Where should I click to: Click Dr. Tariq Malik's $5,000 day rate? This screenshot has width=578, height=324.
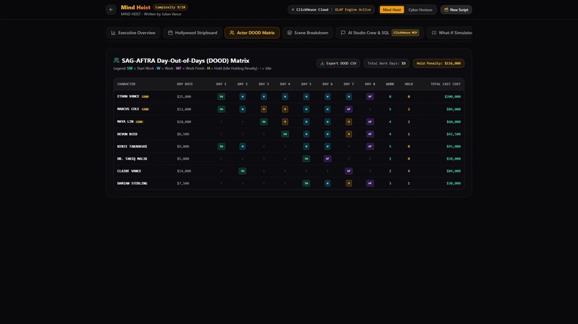[183, 159]
